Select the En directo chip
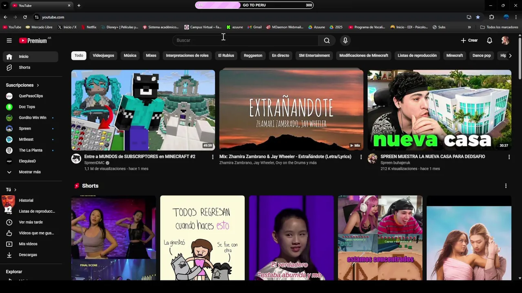The height and width of the screenshot is (293, 522). tap(281, 55)
